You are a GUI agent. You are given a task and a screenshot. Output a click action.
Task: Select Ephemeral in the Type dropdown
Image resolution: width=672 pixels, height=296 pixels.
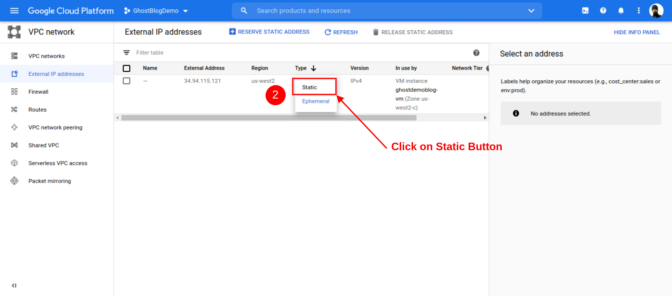[x=316, y=101]
